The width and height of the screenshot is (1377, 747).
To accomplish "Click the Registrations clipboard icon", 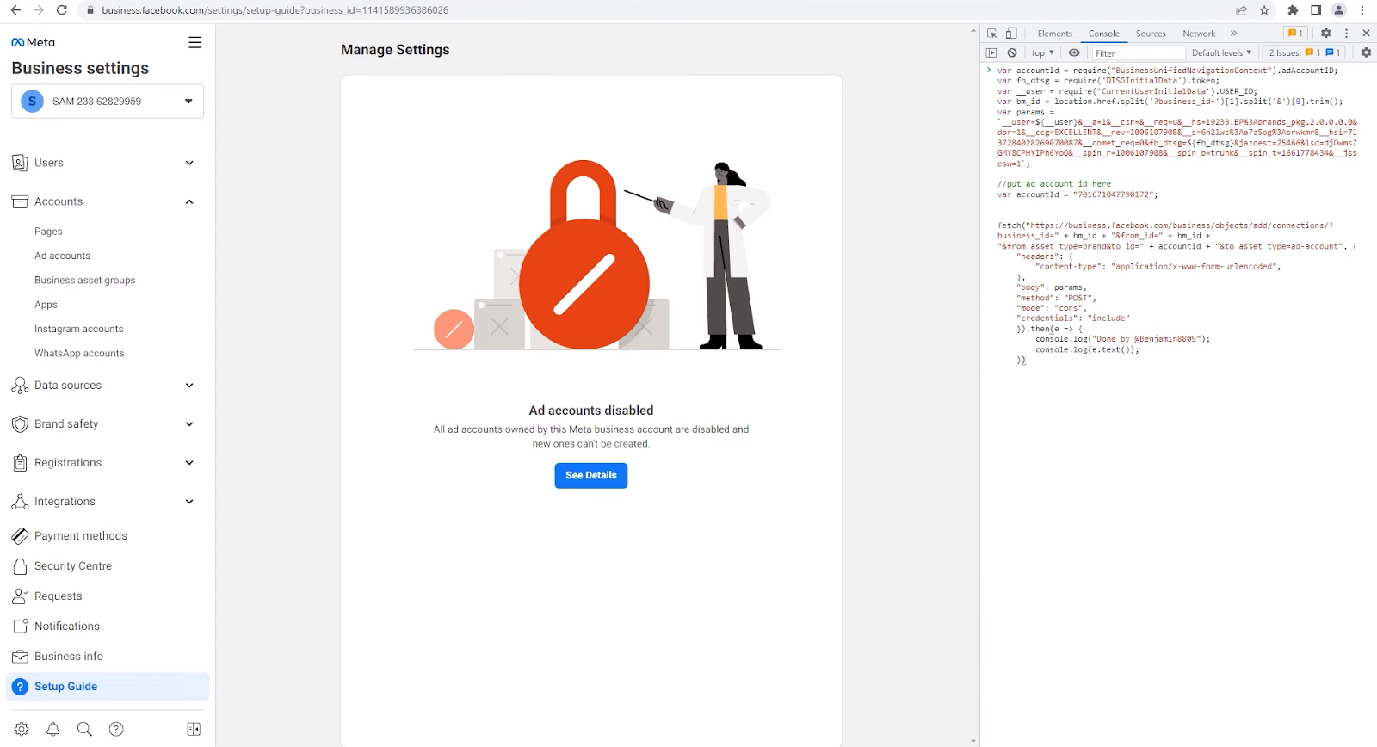I will point(20,463).
